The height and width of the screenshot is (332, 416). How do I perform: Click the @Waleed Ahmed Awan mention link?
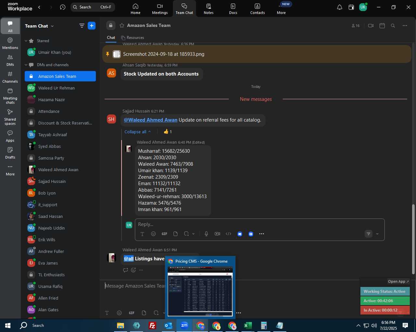(x=150, y=120)
